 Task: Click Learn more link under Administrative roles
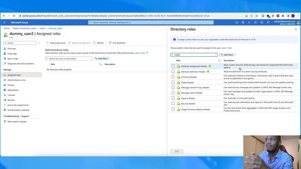click(x=140, y=53)
